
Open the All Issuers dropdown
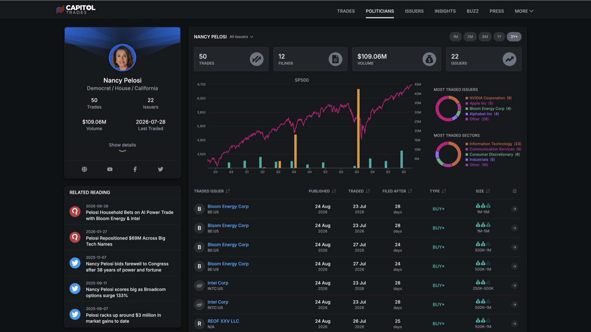[241, 37]
